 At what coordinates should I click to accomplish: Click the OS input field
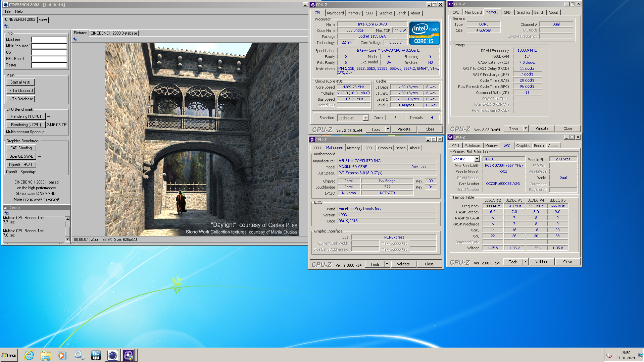(49, 52)
